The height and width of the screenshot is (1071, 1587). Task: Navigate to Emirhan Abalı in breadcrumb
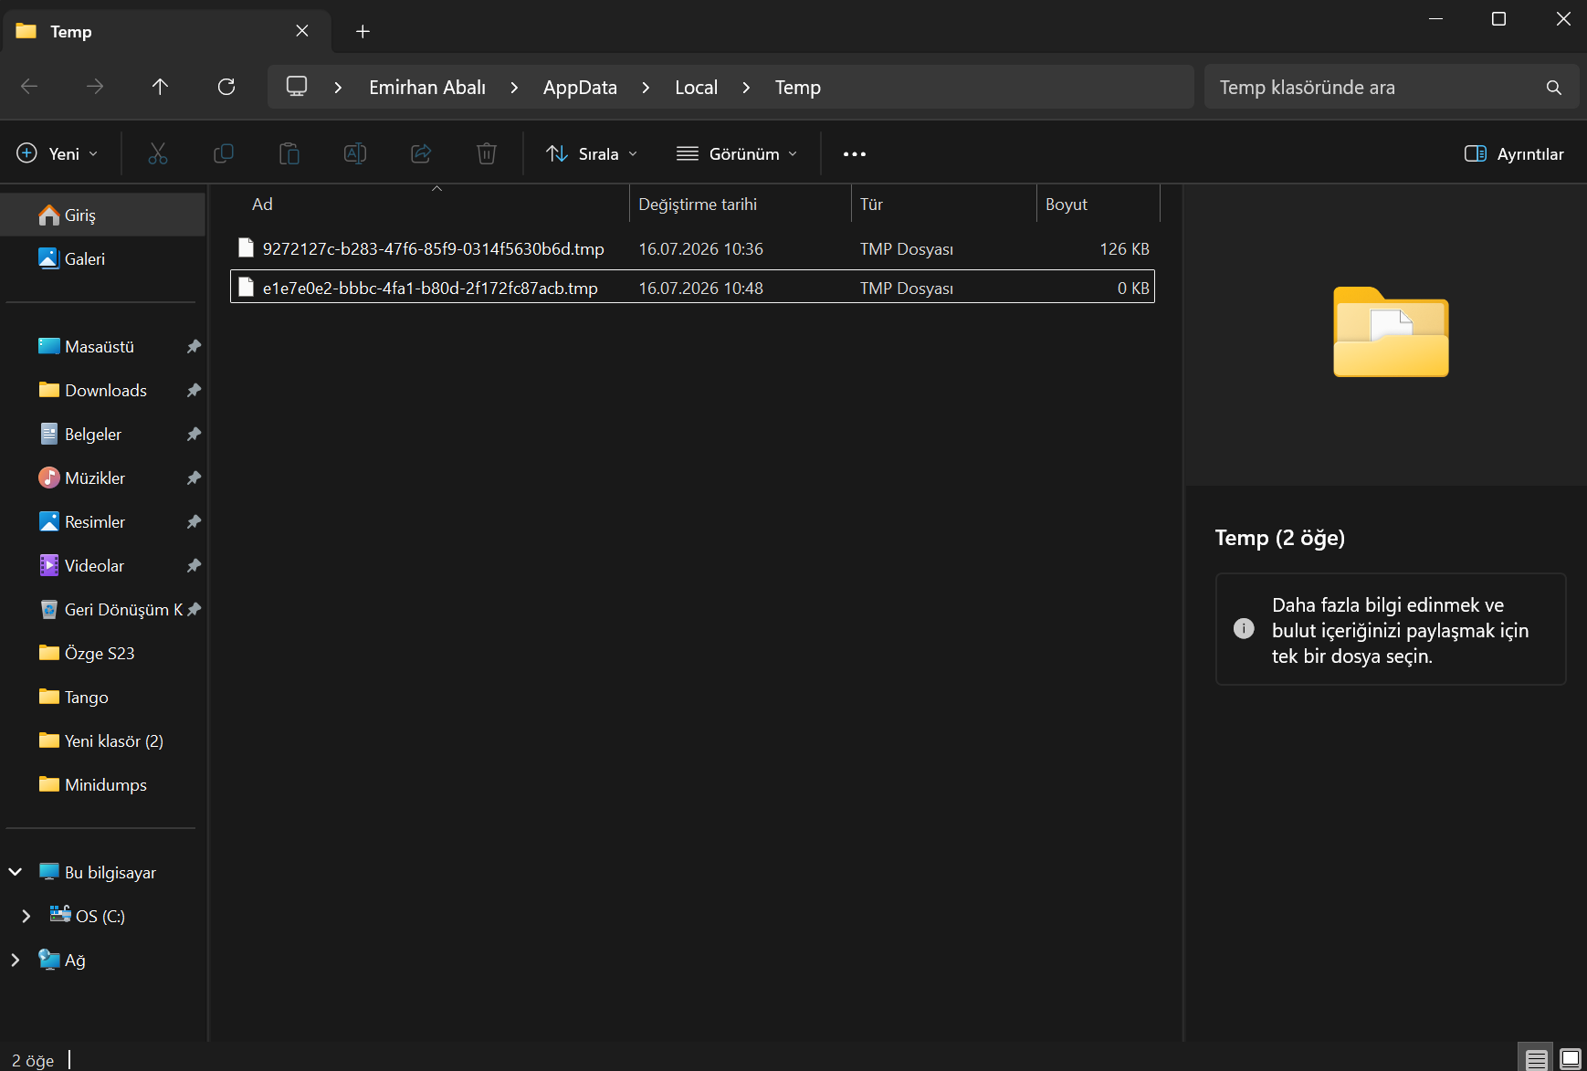[427, 88]
